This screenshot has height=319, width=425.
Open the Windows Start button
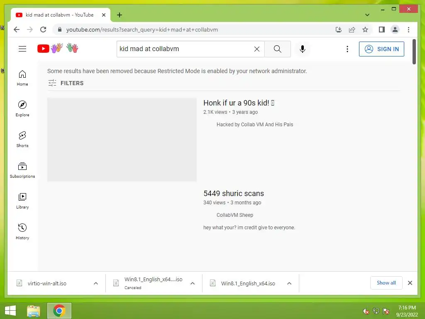point(10,311)
